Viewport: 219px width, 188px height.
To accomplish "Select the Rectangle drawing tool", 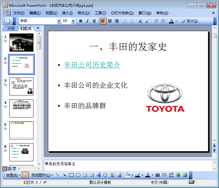I will [71, 175].
